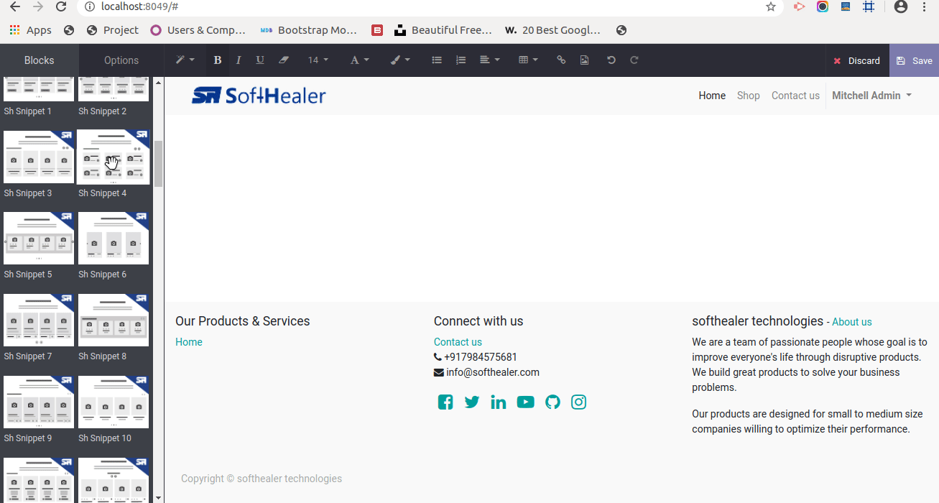Click the footer Home link
939x503 pixels.
tap(189, 342)
